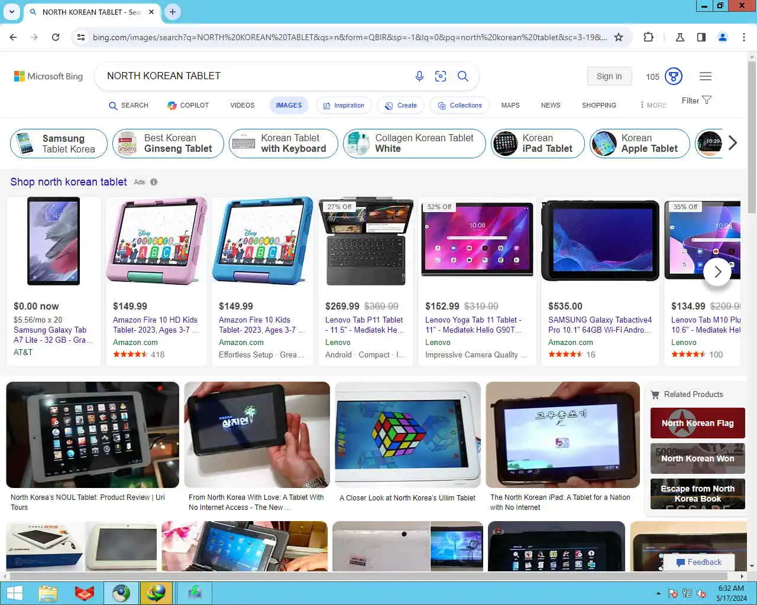Switch to VIDEOS tab

tap(242, 105)
